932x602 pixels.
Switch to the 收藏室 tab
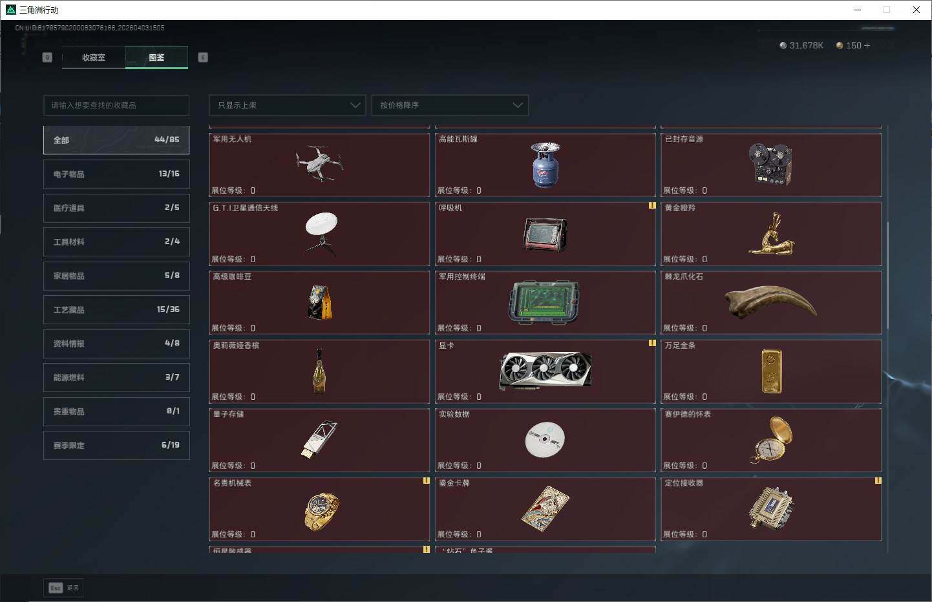[x=94, y=57]
